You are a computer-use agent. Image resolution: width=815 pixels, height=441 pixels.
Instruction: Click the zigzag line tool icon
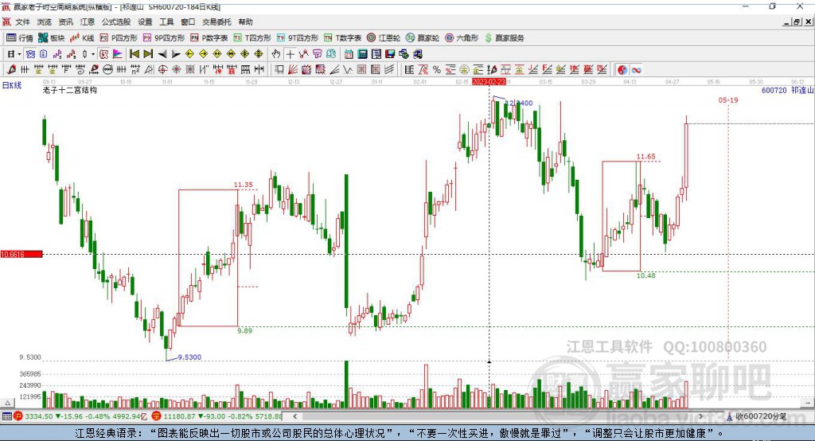(x=348, y=70)
